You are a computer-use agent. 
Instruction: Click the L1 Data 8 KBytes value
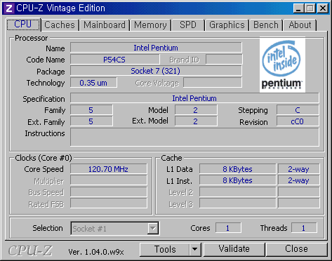tap(237, 169)
